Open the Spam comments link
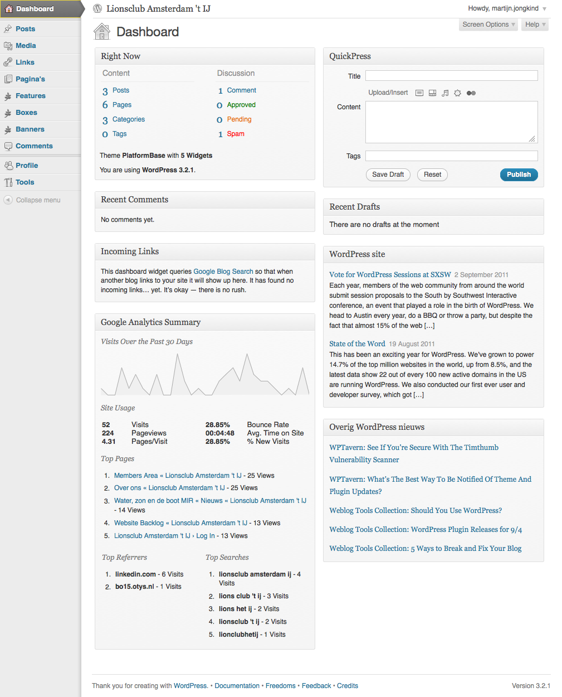 coord(236,134)
